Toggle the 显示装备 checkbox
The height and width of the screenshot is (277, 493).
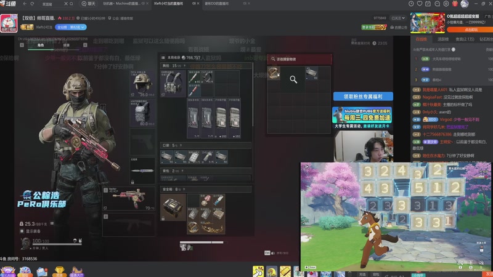(x=22, y=231)
